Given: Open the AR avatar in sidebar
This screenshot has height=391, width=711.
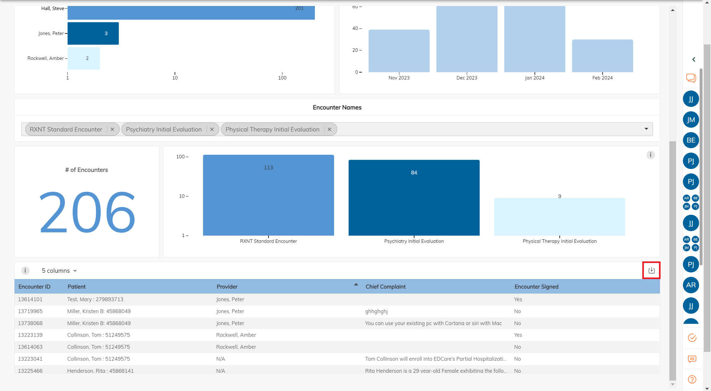Looking at the screenshot, I should (691, 285).
